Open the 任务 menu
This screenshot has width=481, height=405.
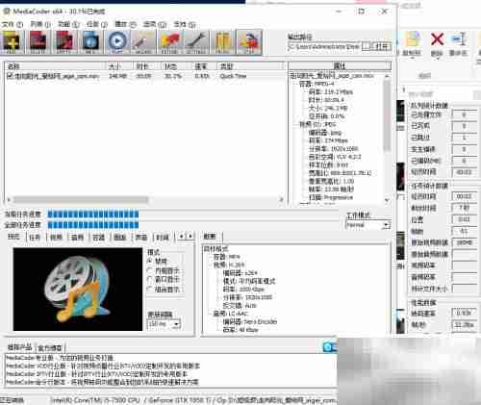96,24
